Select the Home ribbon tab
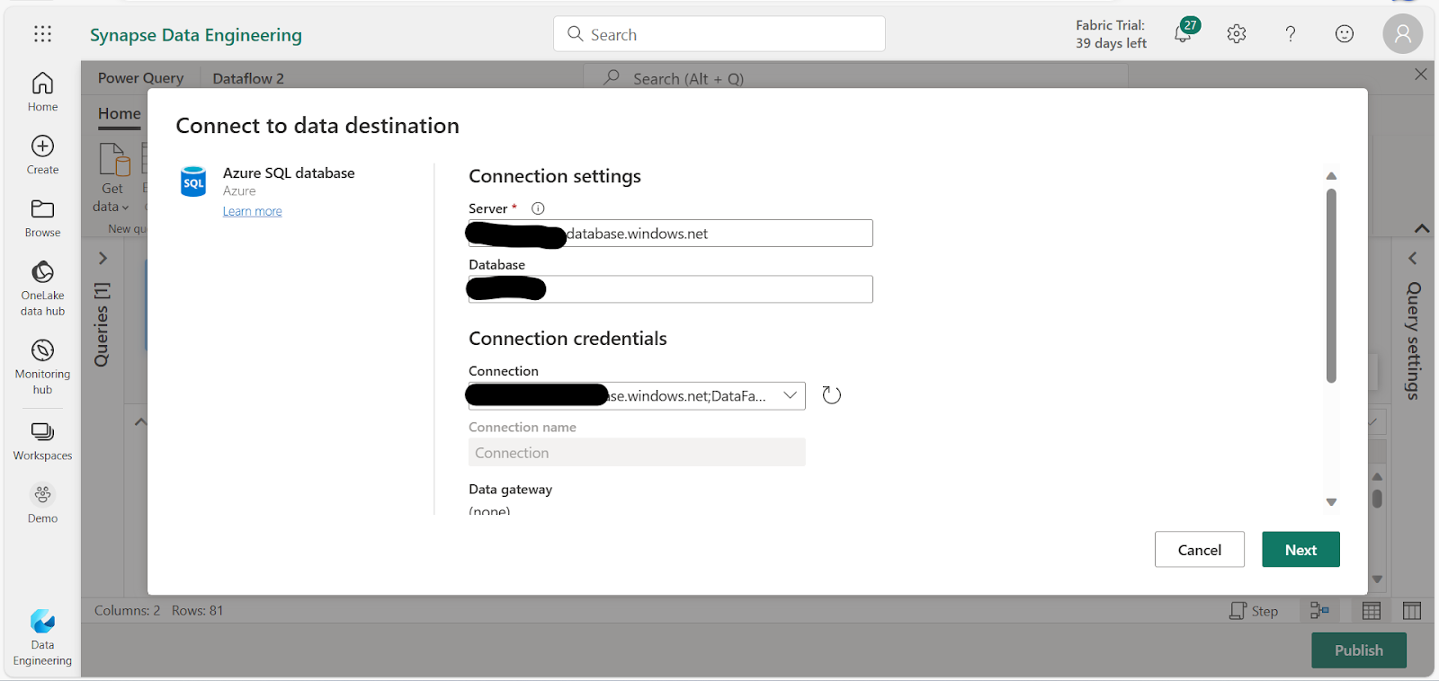The height and width of the screenshot is (681, 1439). pos(120,114)
